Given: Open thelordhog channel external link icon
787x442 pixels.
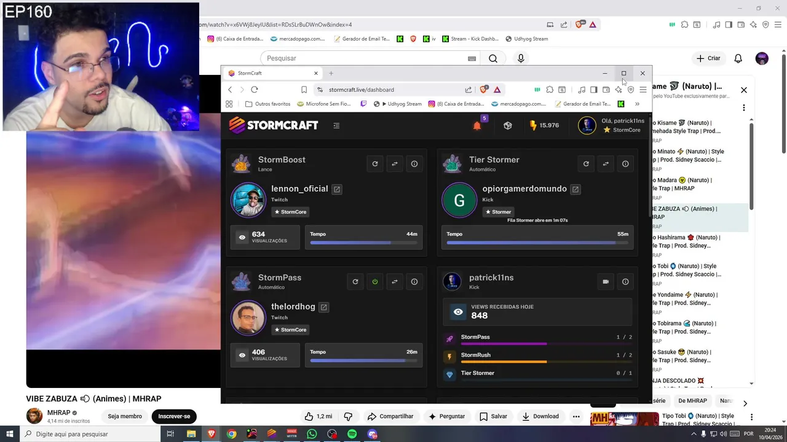Looking at the screenshot, I should (324, 307).
